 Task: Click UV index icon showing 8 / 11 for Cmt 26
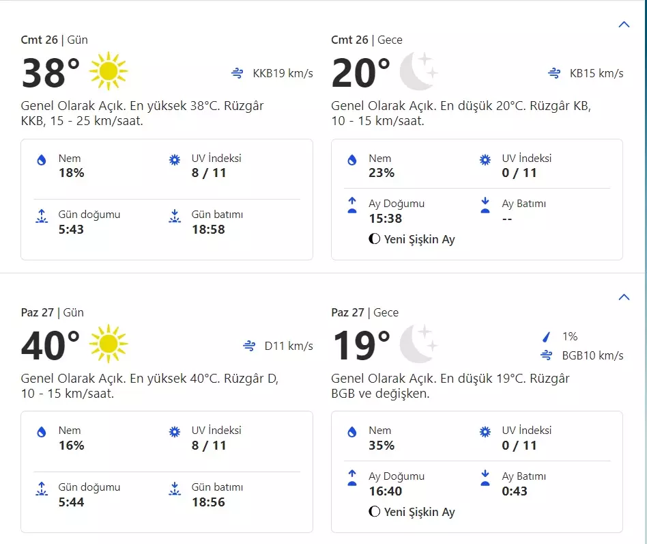[175, 160]
